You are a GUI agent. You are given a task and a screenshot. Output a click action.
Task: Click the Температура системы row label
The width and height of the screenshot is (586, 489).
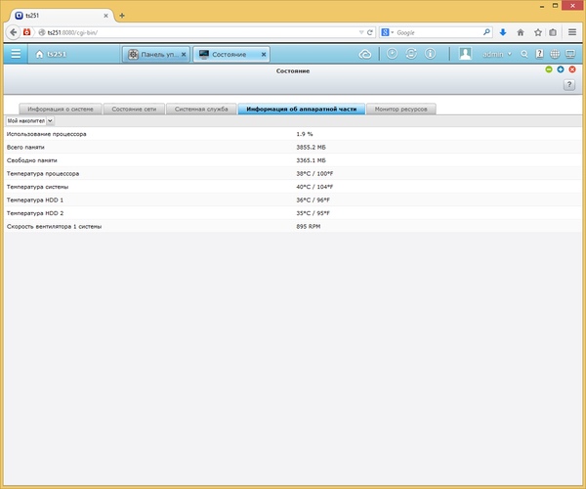coord(37,187)
